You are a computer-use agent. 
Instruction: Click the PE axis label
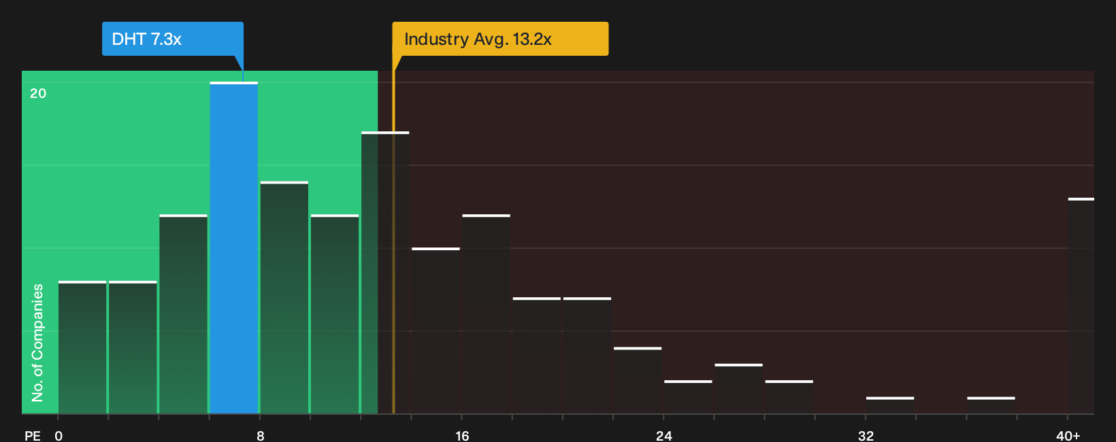point(33,435)
